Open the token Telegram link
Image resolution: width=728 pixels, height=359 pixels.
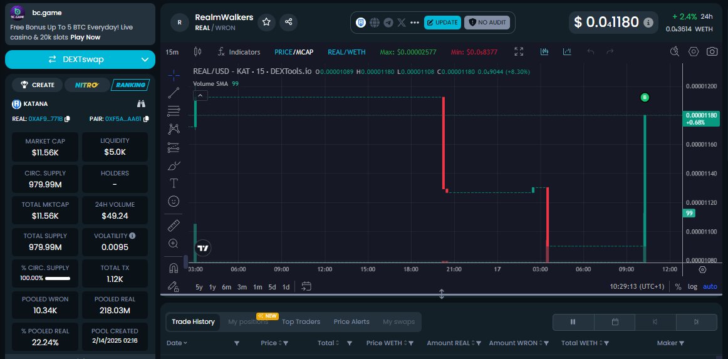point(388,23)
